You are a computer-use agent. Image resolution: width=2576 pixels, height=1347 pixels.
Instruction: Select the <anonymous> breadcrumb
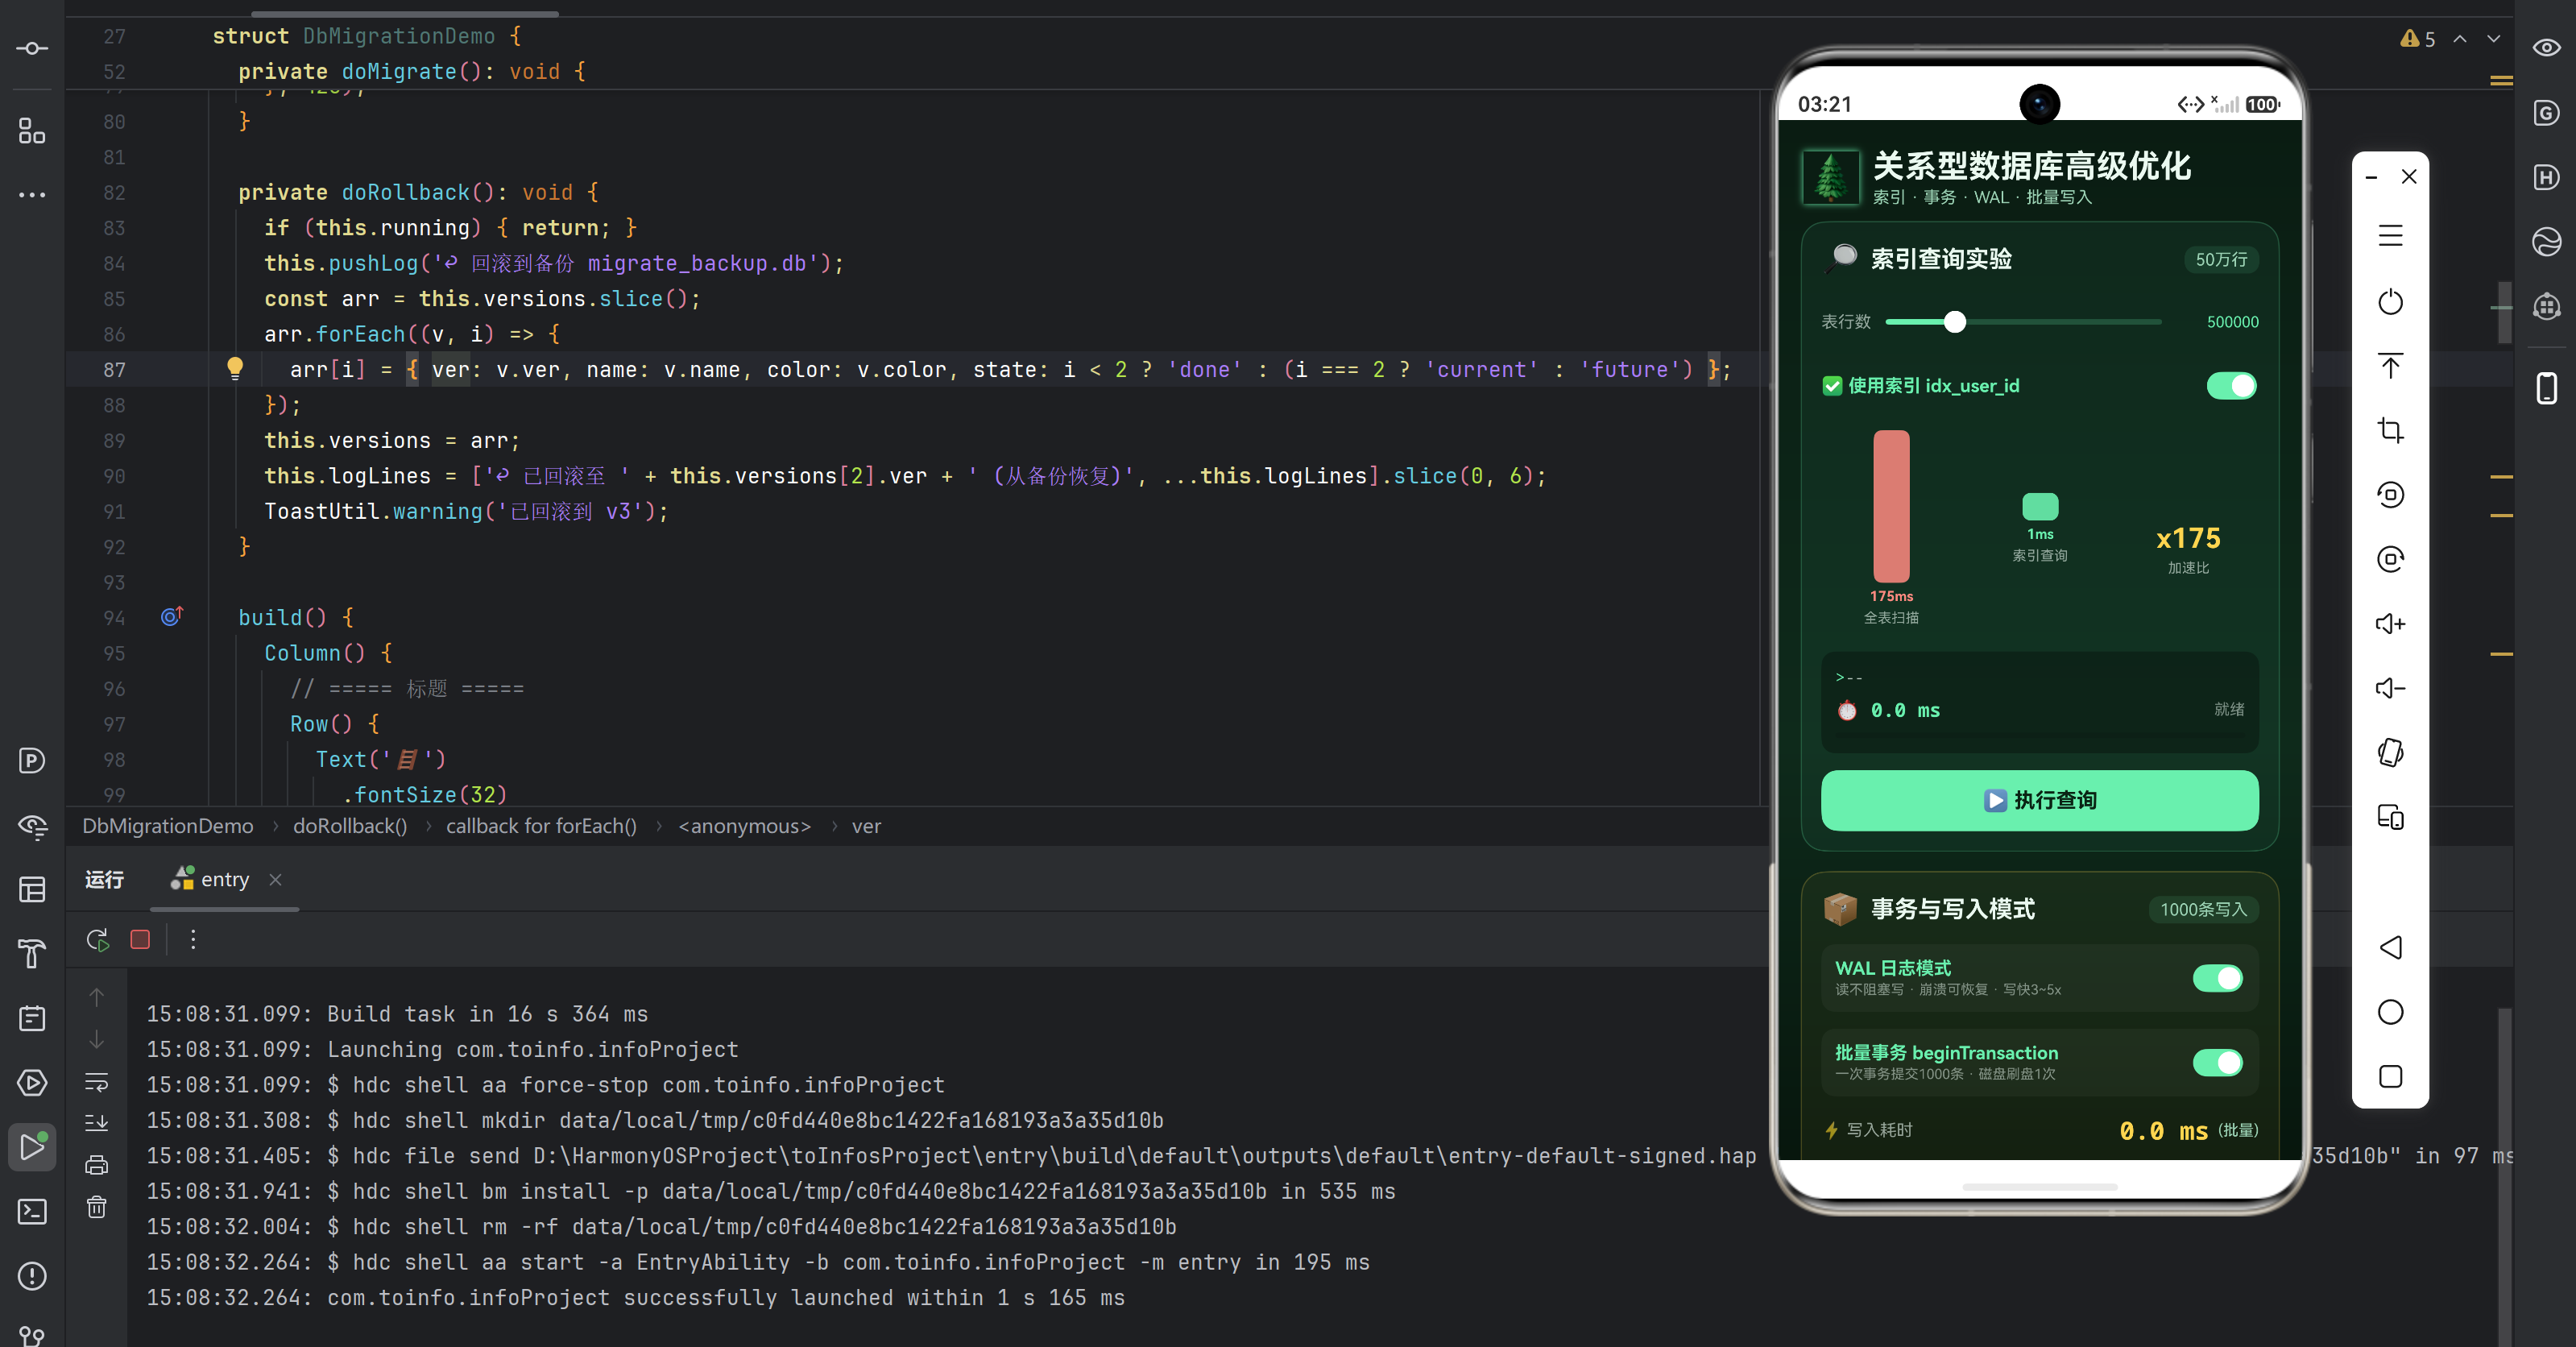click(x=744, y=826)
